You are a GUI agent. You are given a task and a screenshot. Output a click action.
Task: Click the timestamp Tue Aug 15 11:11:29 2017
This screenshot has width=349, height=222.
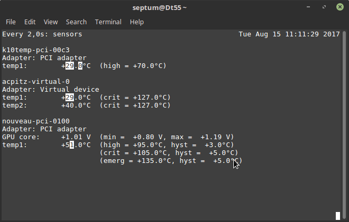pos(289,34)
